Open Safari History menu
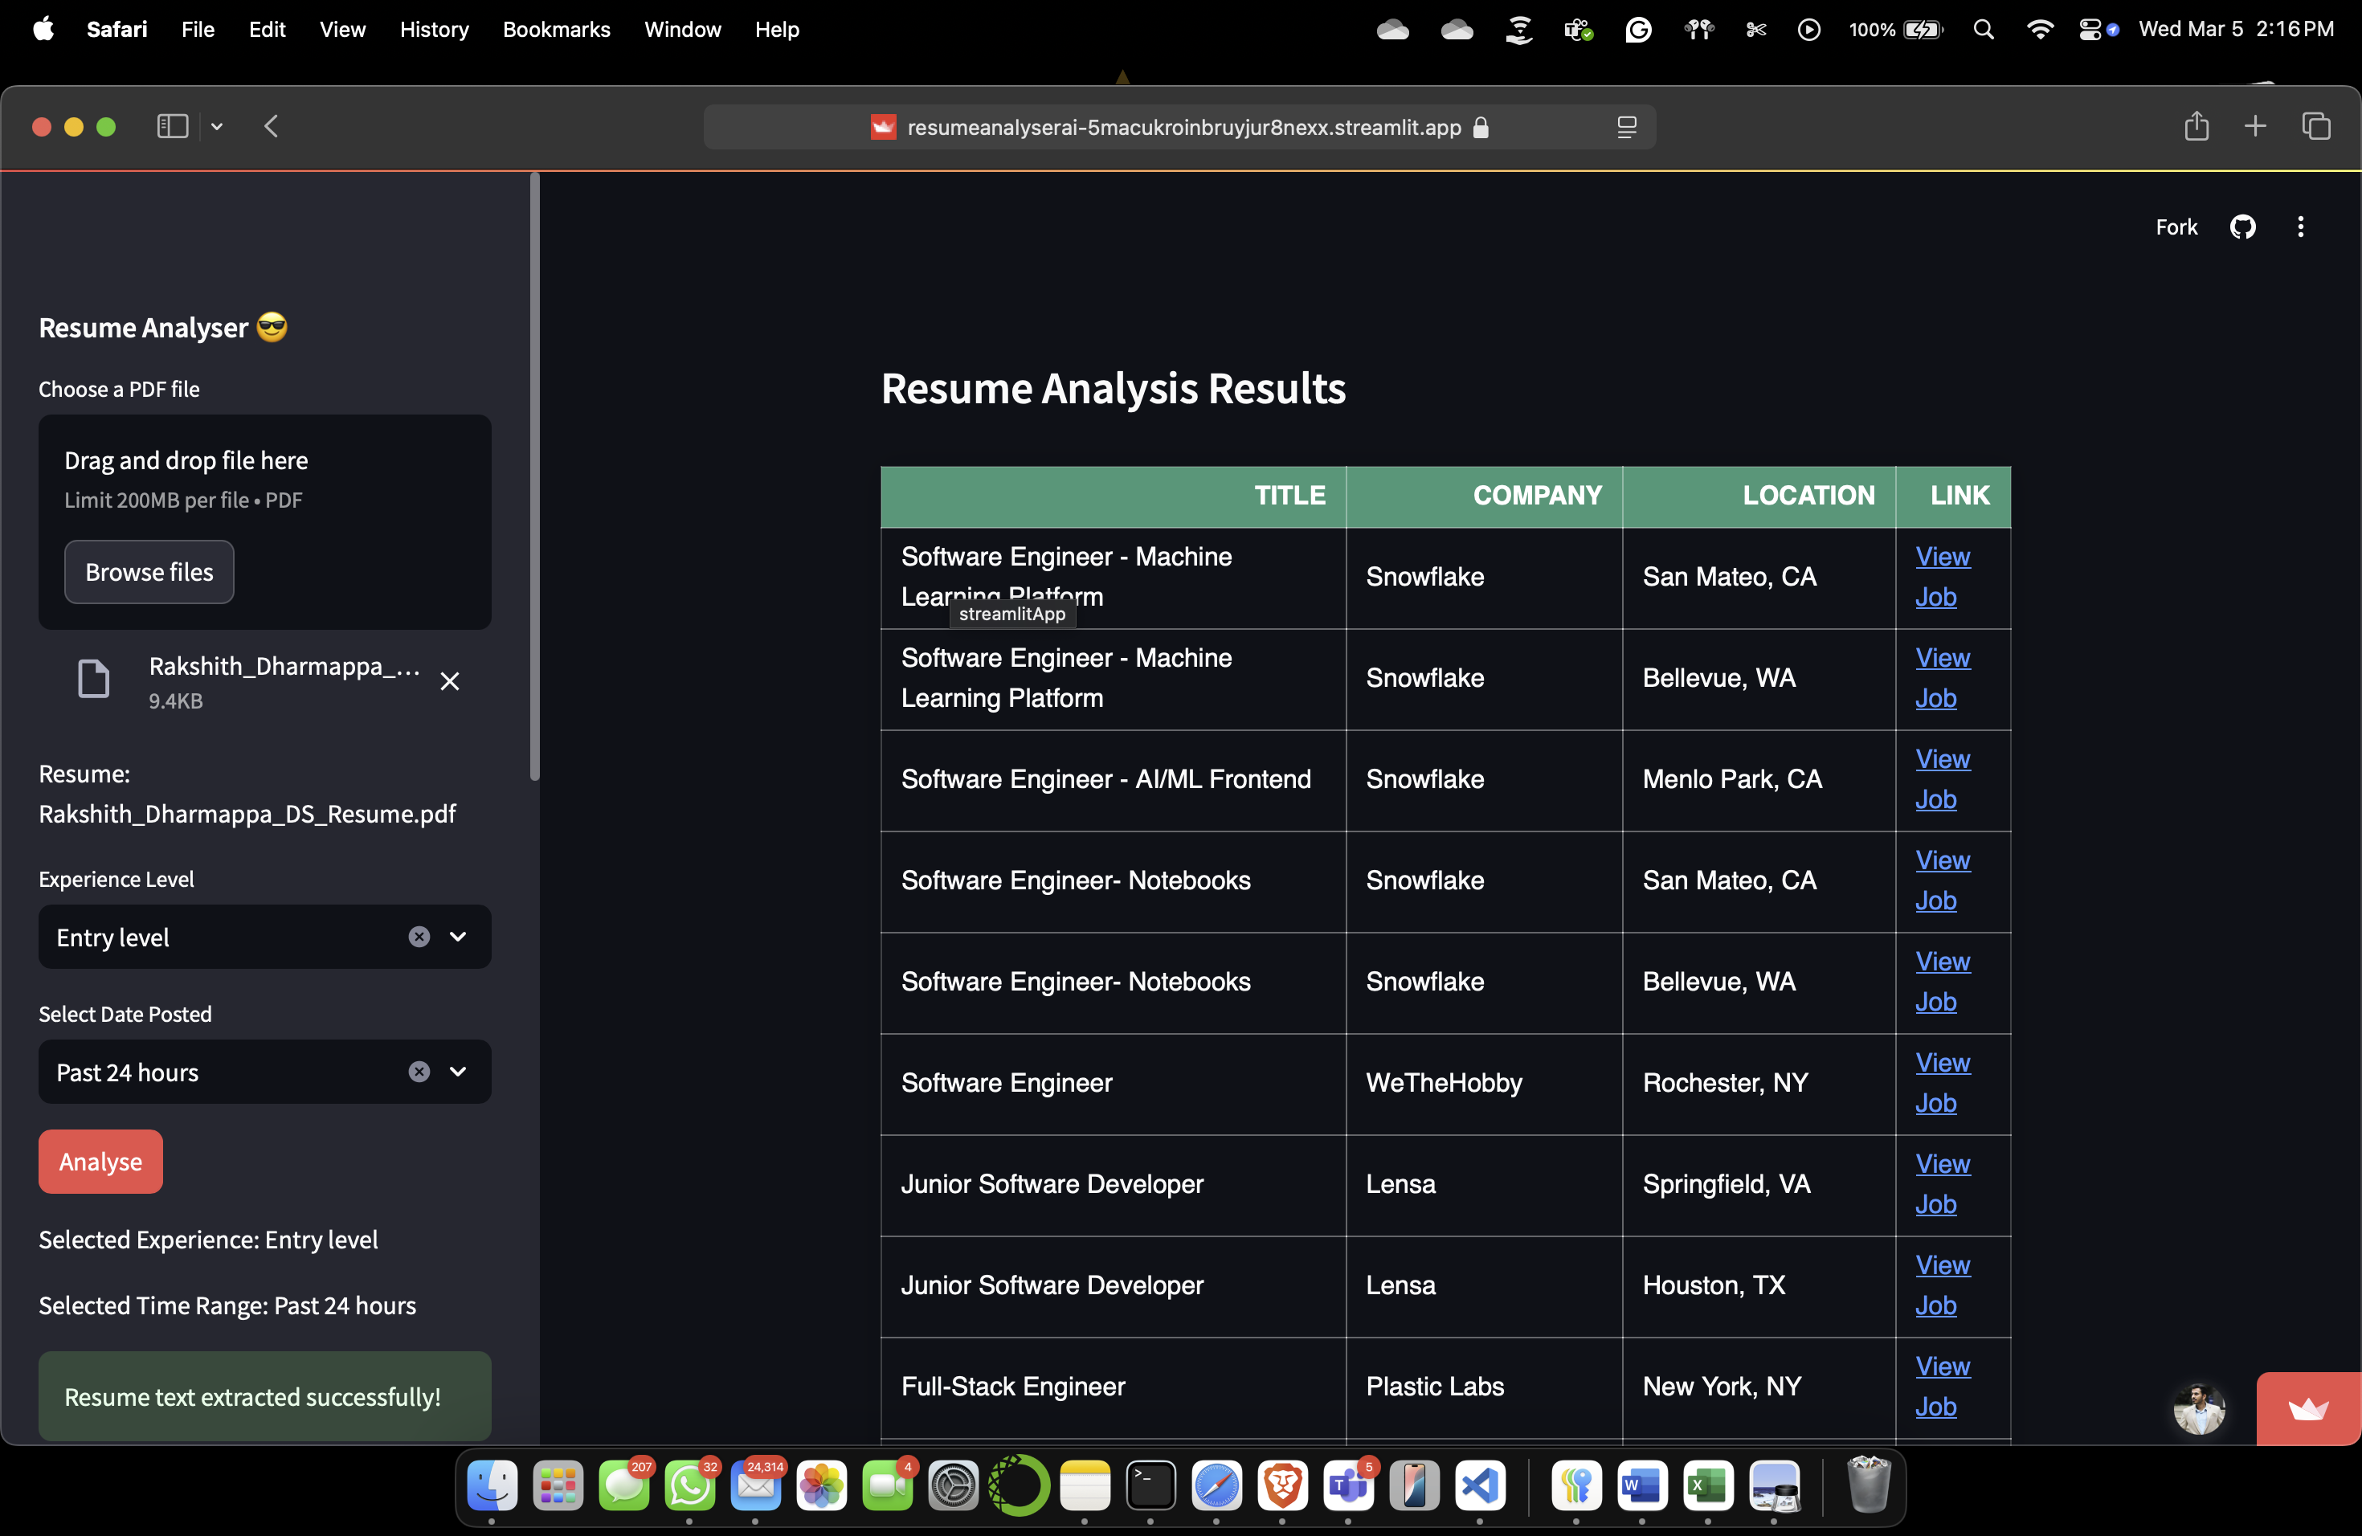The image size is (2362, 1536). pos(434,29)
